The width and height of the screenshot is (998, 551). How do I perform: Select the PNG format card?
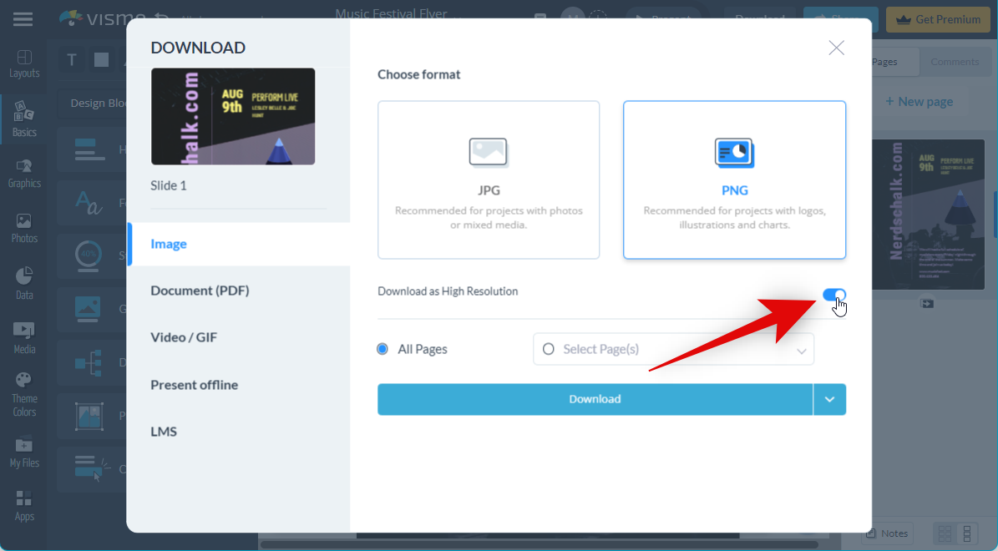pyautogui.click(x=734, y=179)
